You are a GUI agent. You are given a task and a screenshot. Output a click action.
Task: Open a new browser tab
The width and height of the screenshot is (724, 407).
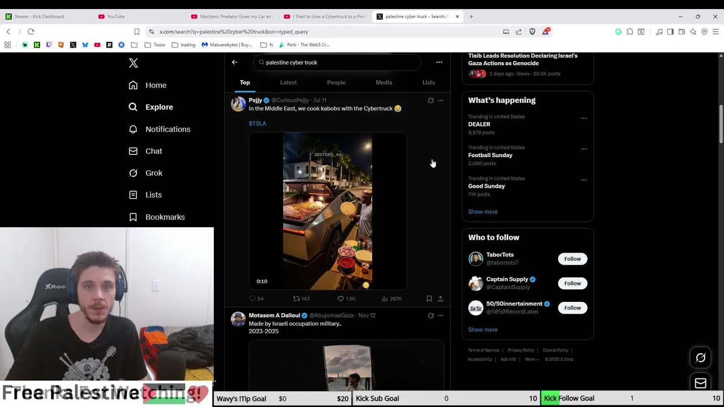pos(471,16)
